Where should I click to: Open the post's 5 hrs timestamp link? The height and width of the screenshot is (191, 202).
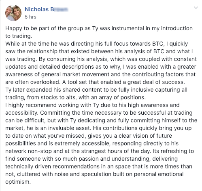click(x=30, y=17)
